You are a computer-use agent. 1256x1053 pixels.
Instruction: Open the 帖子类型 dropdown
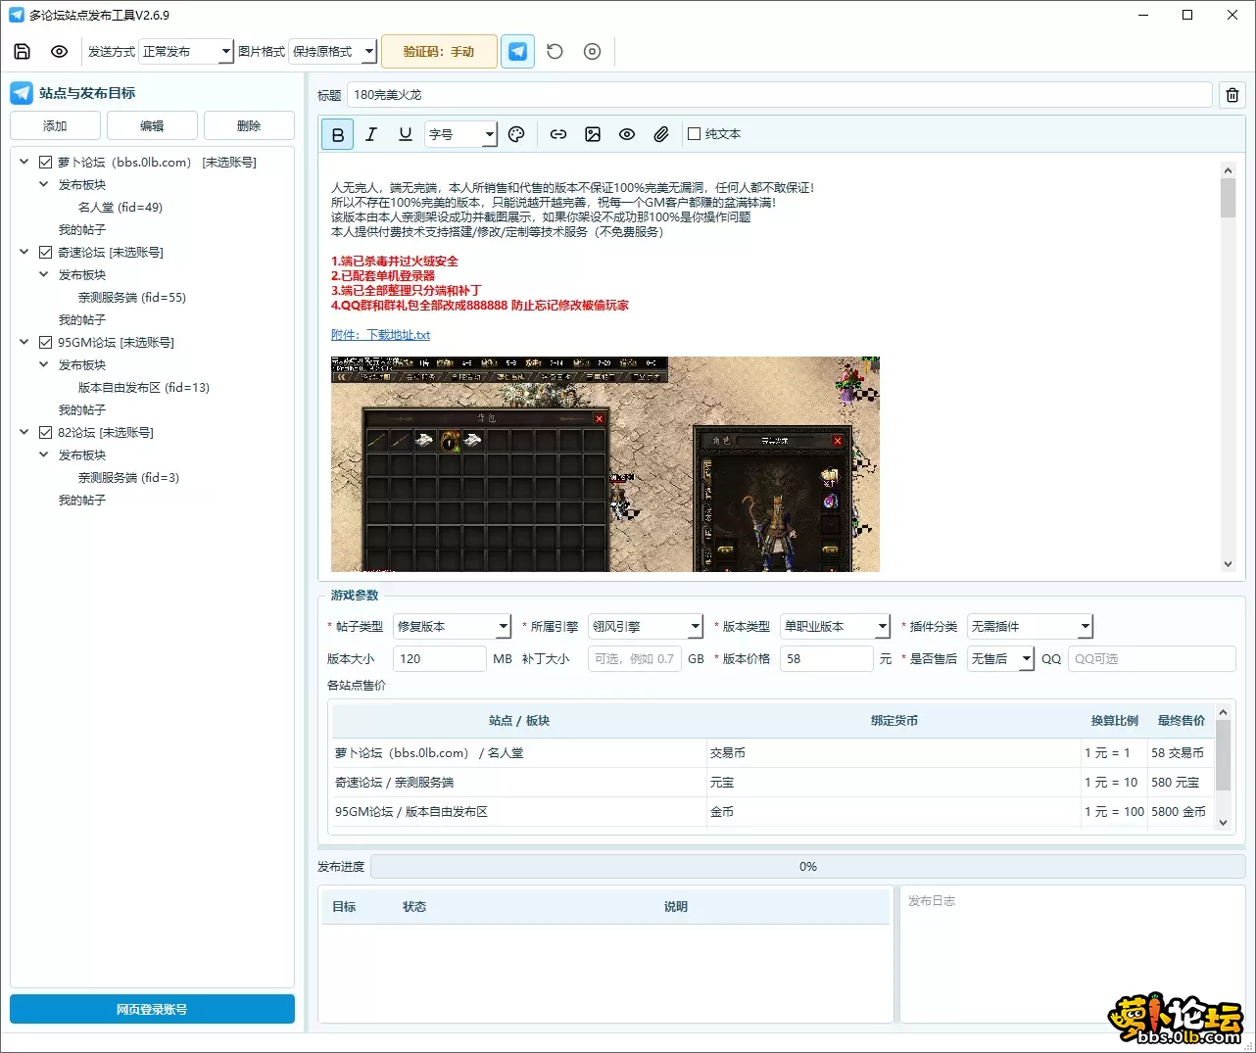pyautogui.click(x=452, y=627)
